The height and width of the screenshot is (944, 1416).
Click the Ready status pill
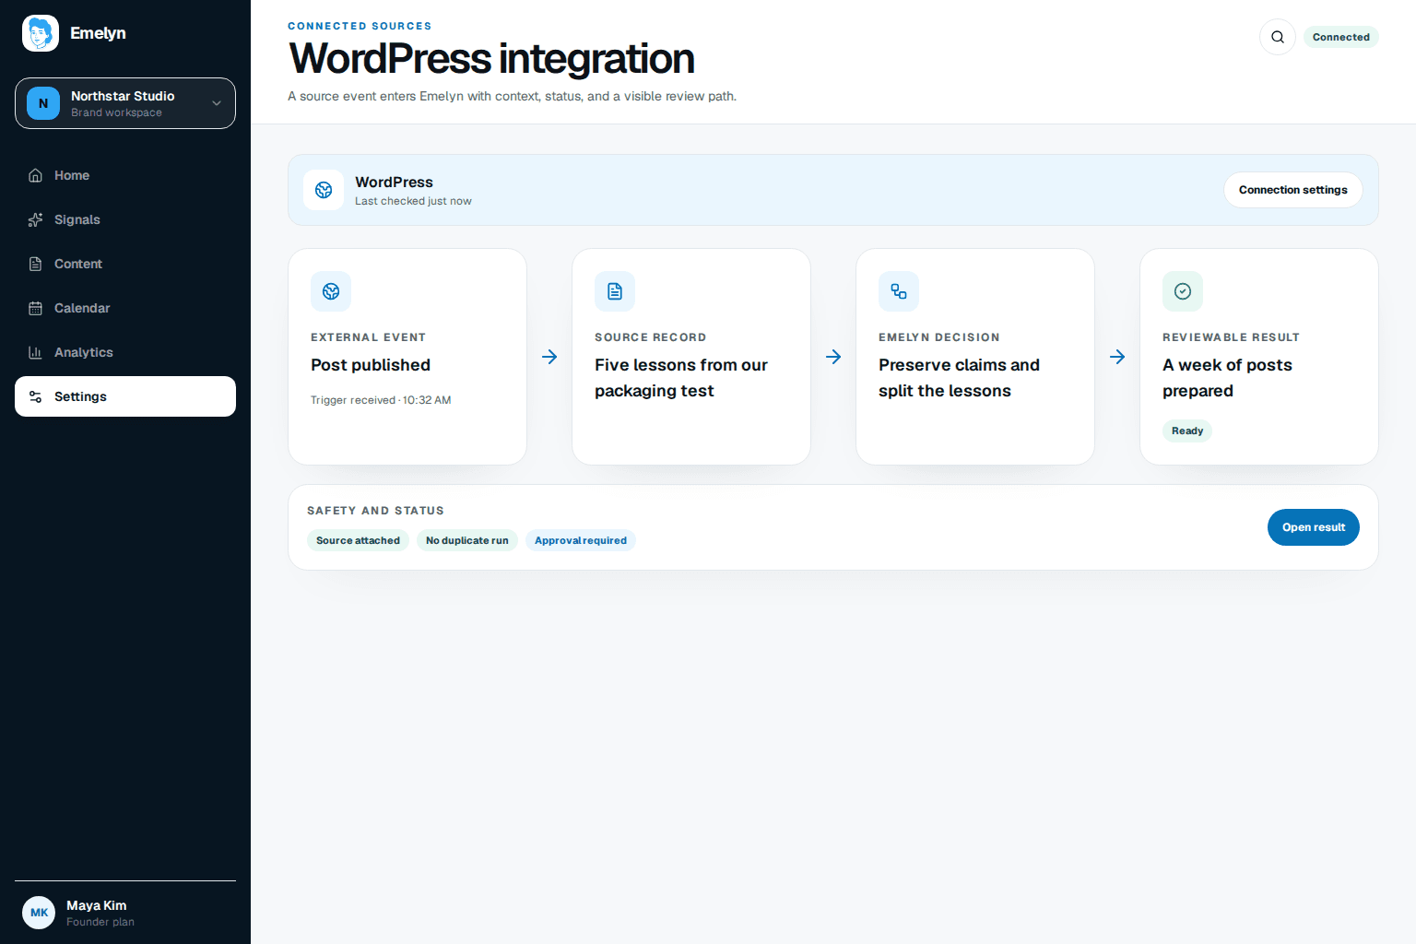[1186, 431]
